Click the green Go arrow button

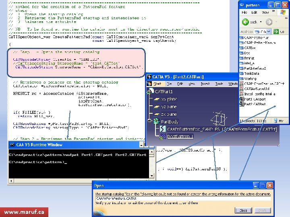pyautogui.click(x=276, y=32)
